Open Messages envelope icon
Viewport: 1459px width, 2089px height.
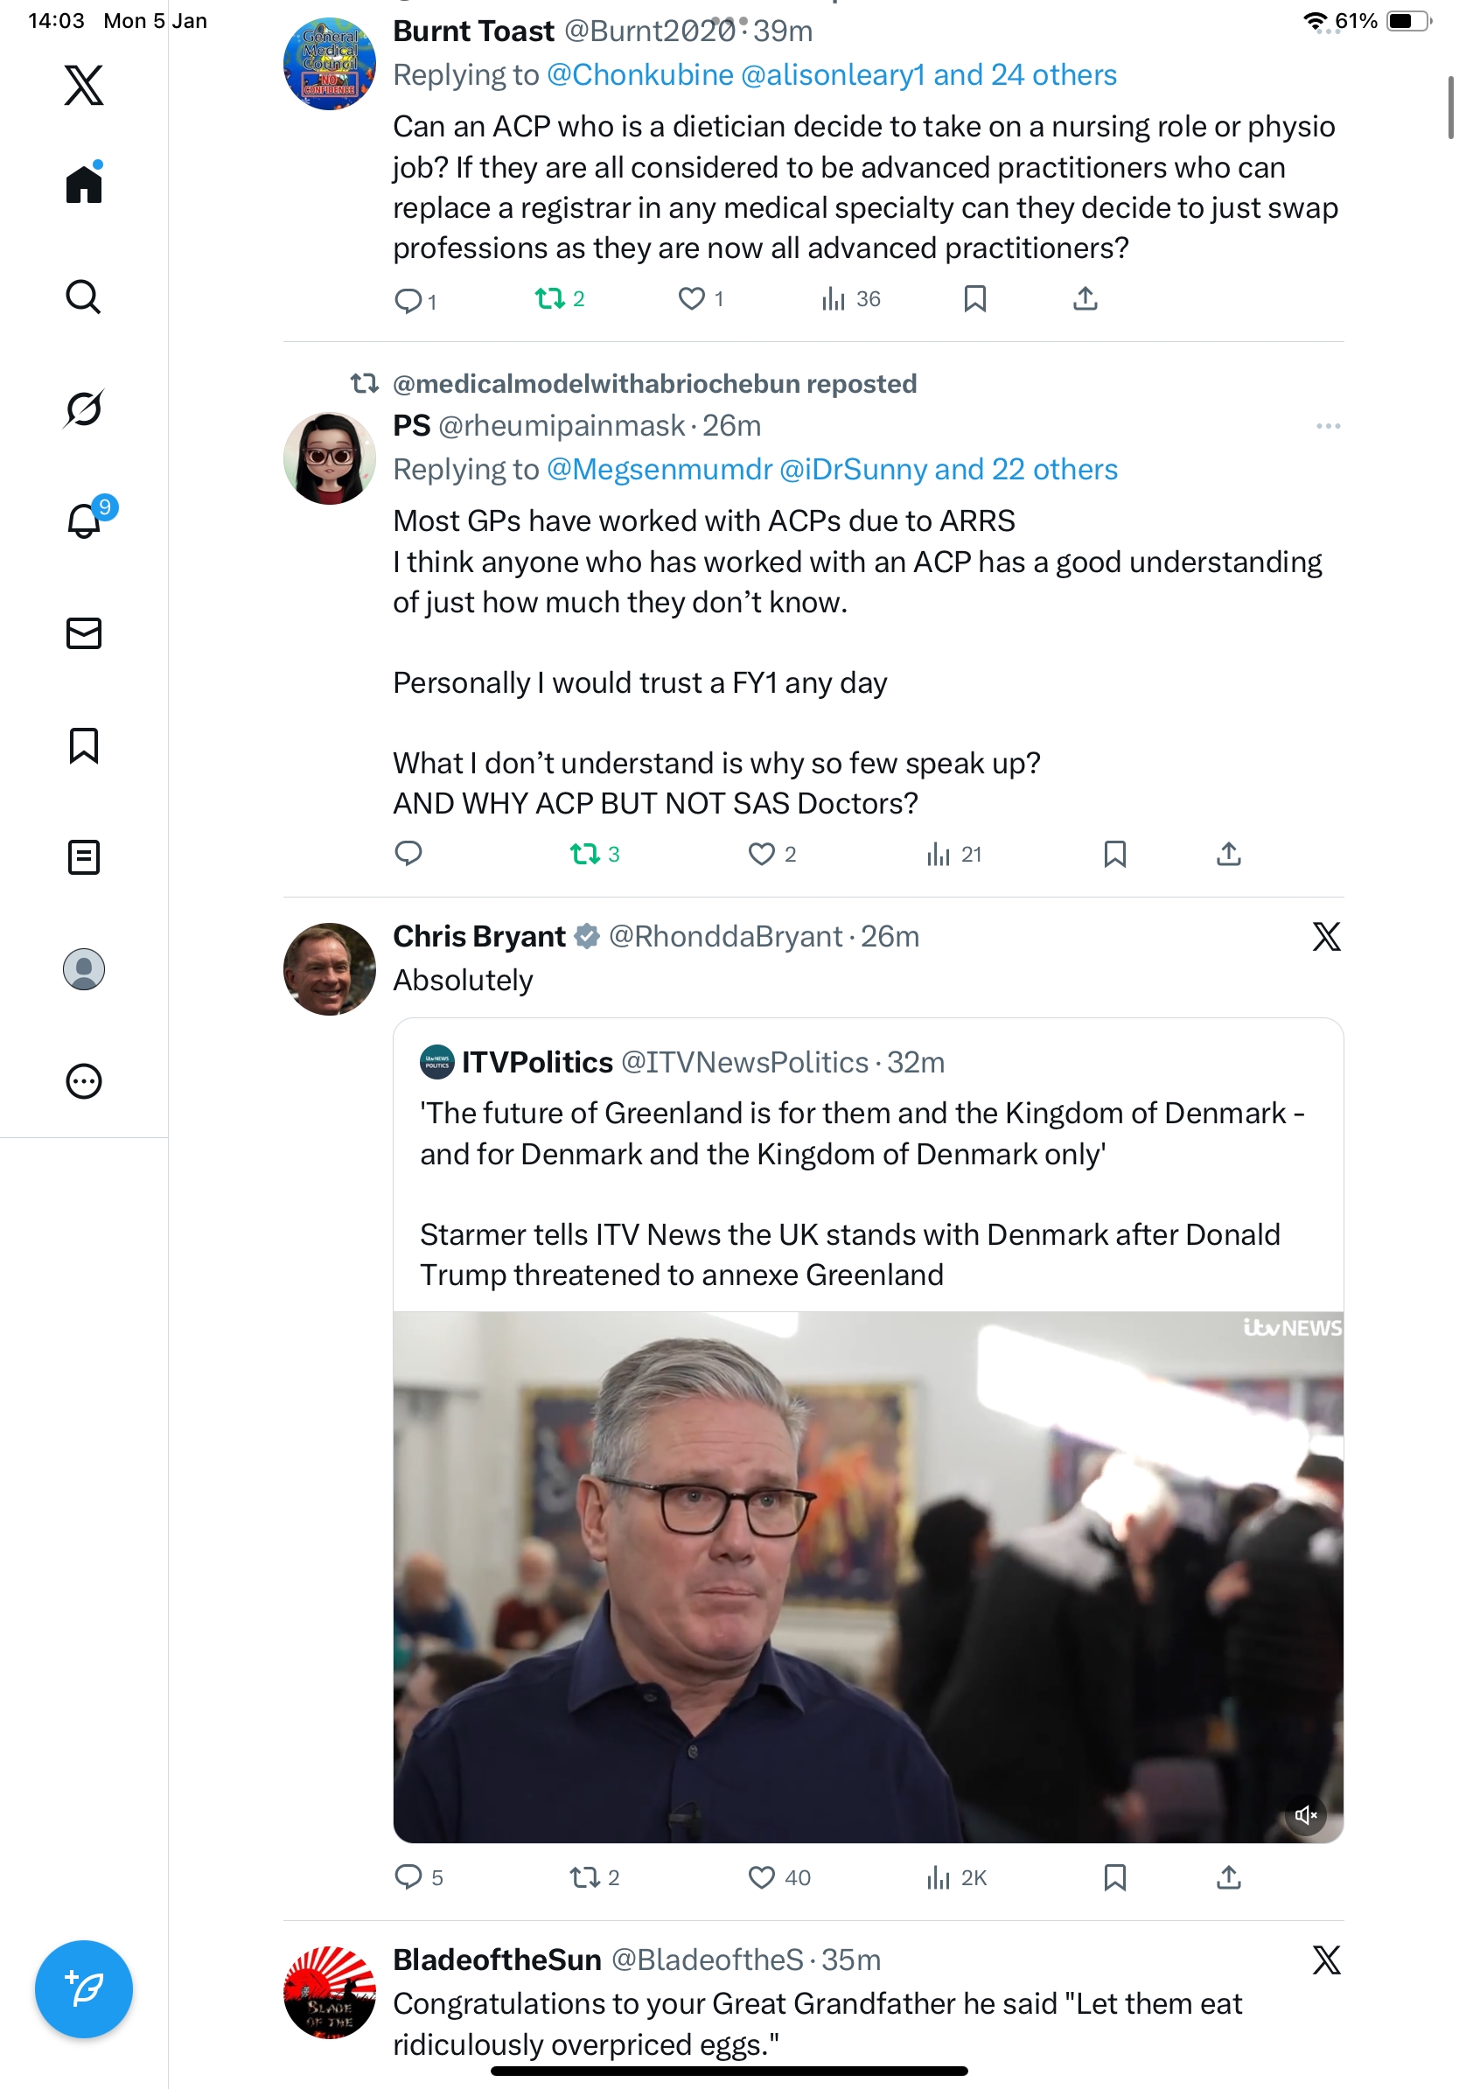[x=83, y=632]
